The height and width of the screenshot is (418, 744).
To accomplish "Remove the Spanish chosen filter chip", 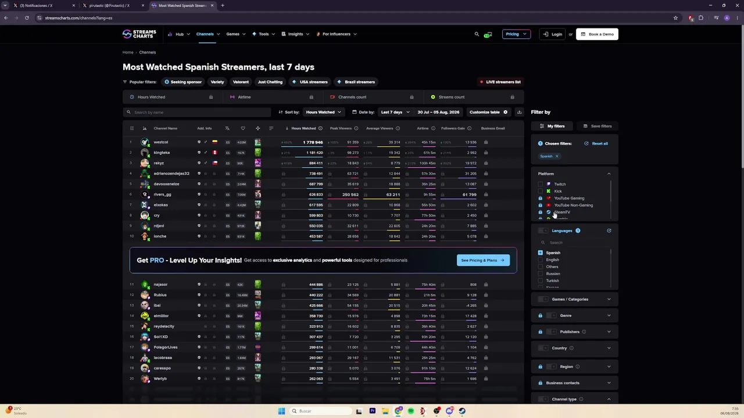I will [556, 156].
